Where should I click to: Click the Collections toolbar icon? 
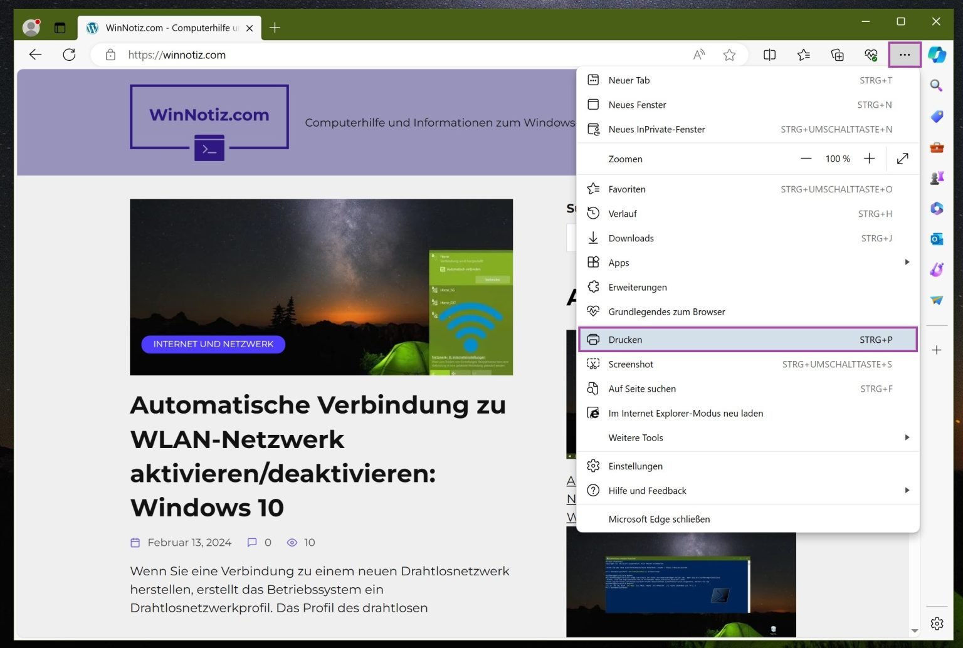coord(837,55)
